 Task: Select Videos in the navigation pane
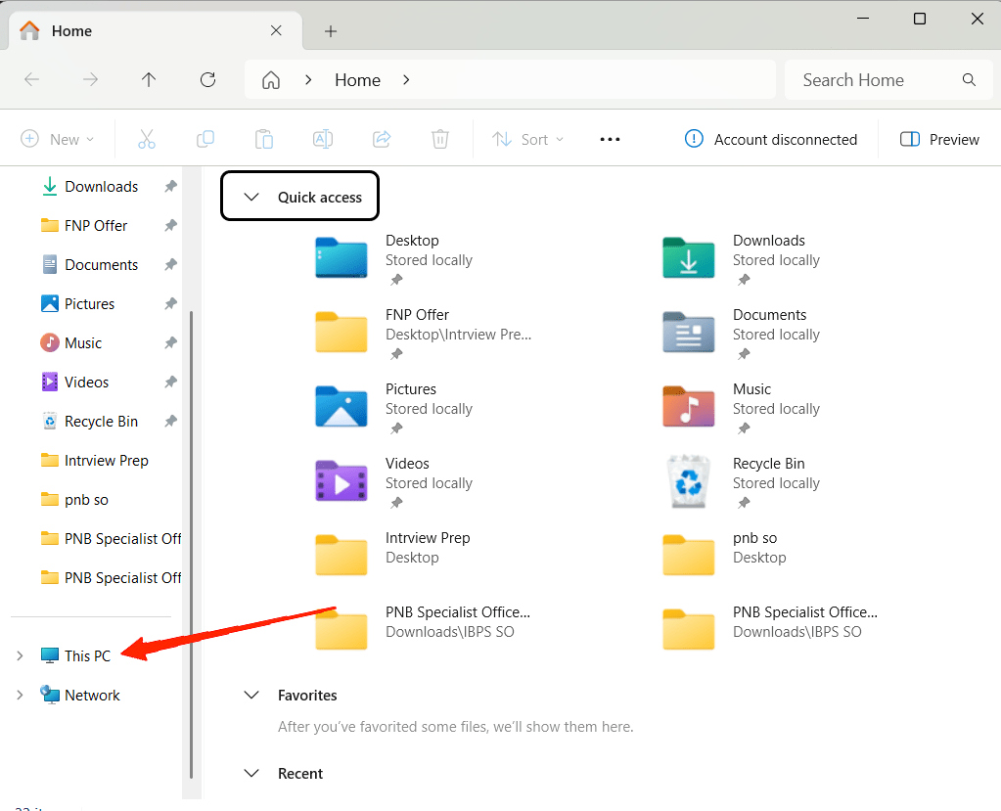click(x=86, y=382)
